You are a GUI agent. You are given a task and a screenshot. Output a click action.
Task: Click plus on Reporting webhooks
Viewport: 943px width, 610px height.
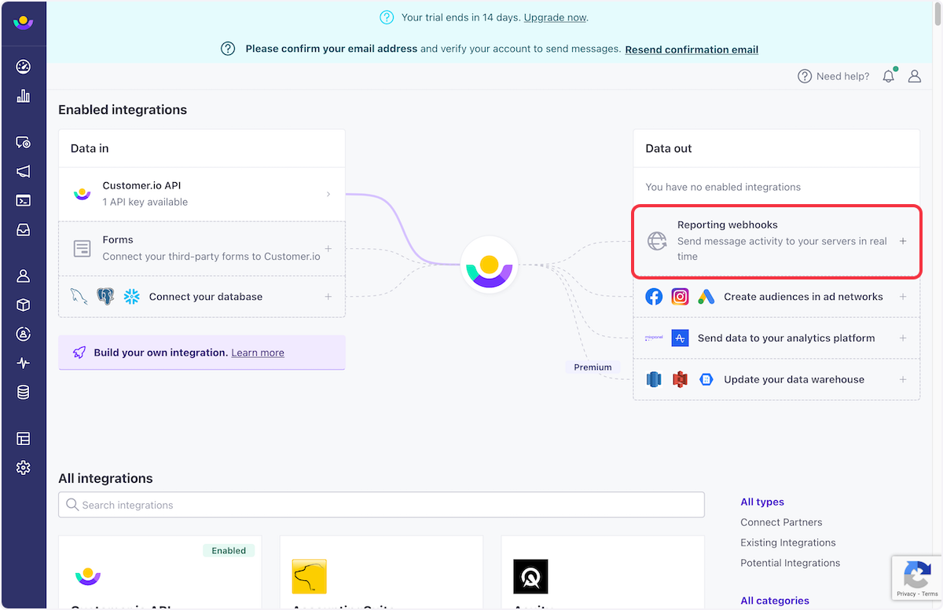903,241
